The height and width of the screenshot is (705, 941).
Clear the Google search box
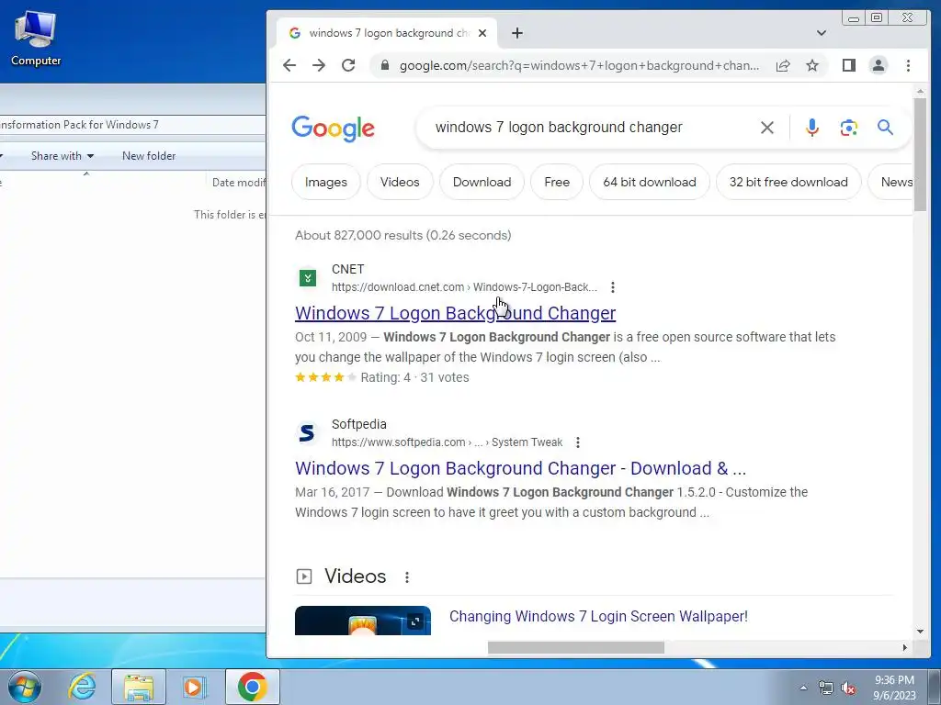coord(767,127)
